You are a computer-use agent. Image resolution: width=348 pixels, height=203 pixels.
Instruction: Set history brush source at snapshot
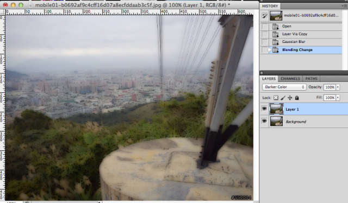[265, 16]
